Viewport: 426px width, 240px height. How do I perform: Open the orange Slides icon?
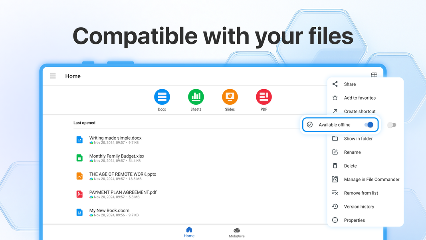pyautogui.click(x=230, y=96)
